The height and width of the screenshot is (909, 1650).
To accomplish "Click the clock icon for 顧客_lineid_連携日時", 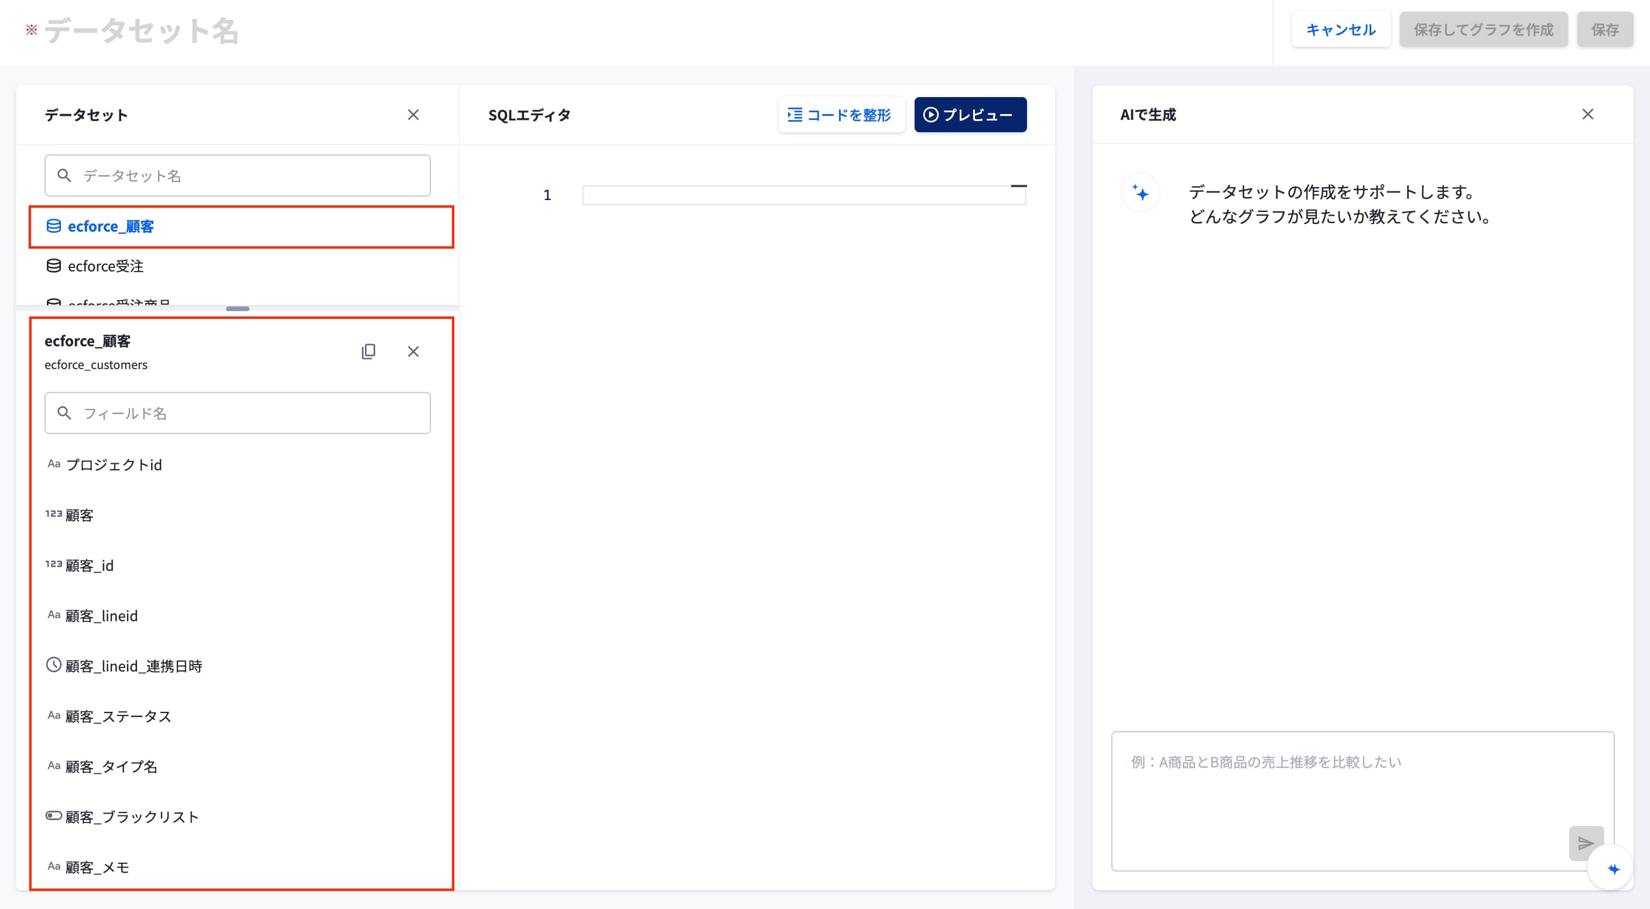I will pyautogui.click(x=54, y=665).
